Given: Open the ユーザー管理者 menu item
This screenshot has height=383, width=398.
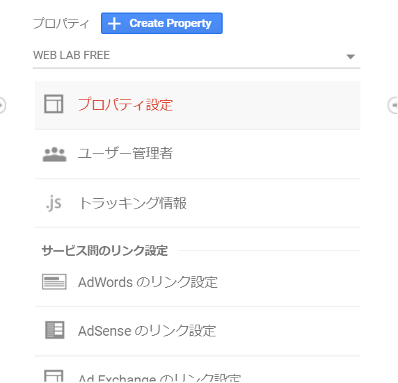Looking at the screenshot, I should (198, 154).
